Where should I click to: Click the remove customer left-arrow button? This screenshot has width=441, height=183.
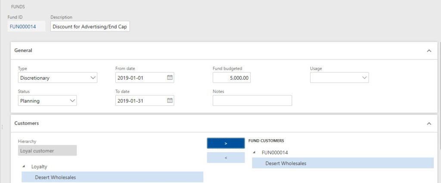(226, 158)
